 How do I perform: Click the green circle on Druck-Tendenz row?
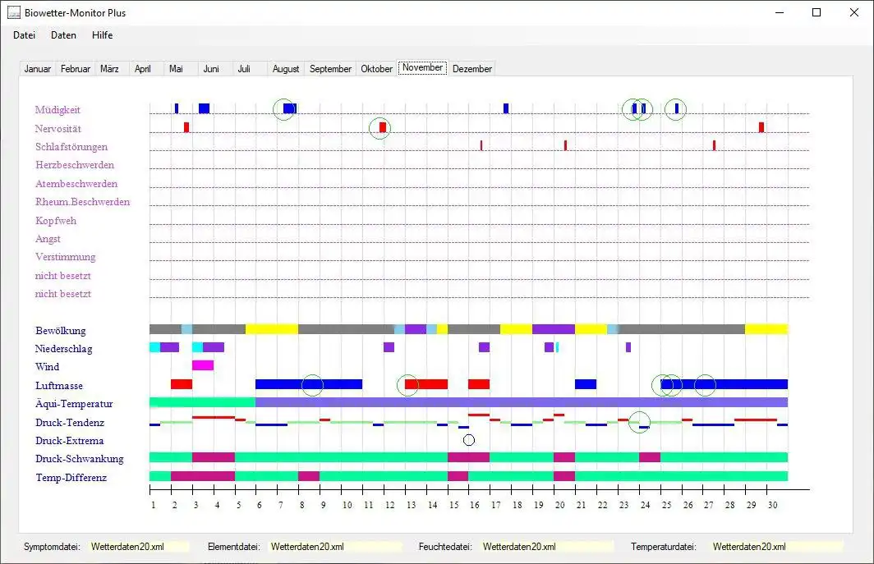[639, 422]
